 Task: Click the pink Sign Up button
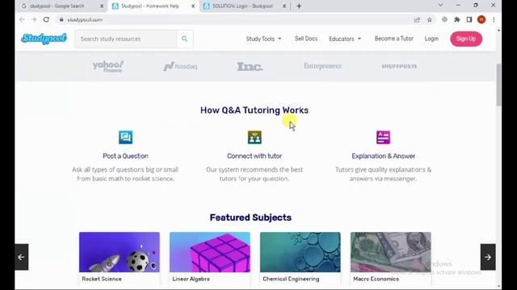(466, 39)
